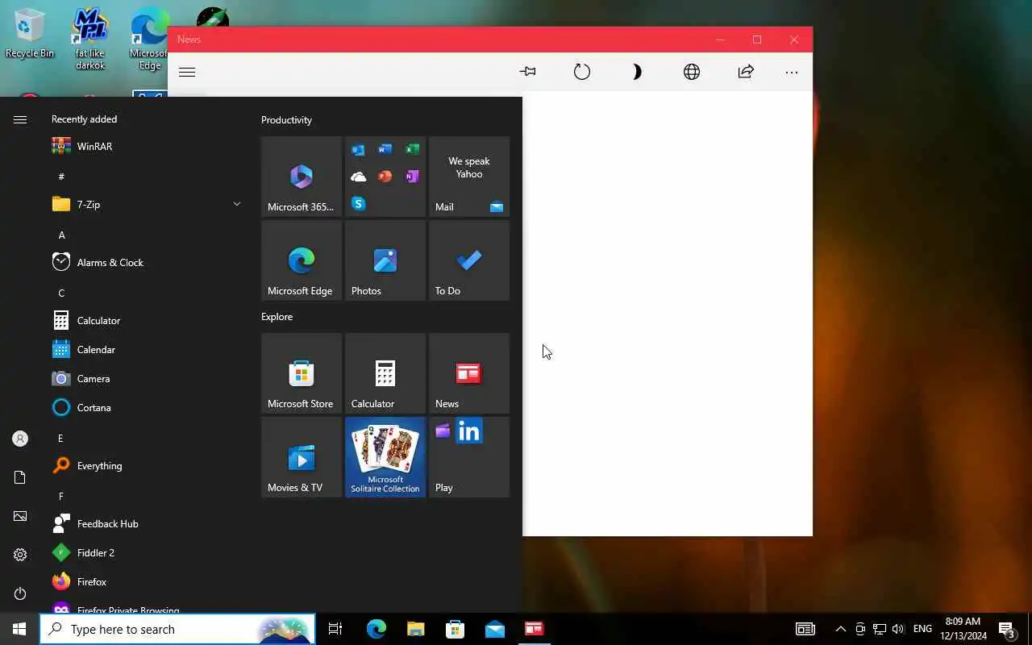Open the Microsoft 365 tile
The image size is (1032, 645).
(302, 177)
